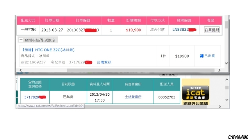
Task: Click the 配送方式 column header
Action: (28, 20)
